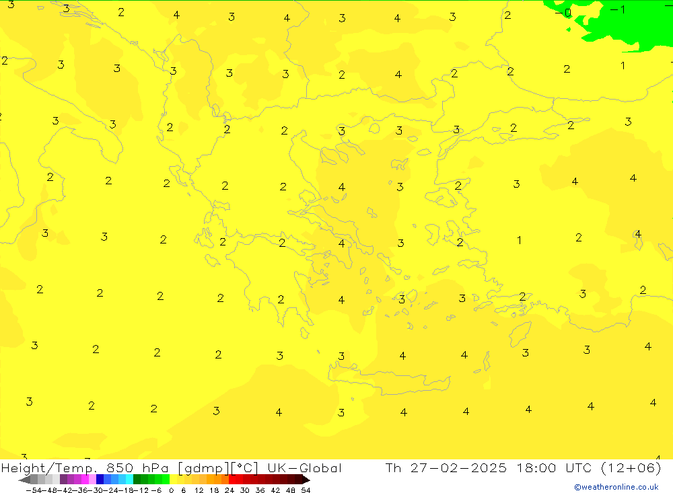Viewport: 673px width, 493px height.
Task: Click the legend label 30 under the red swatches
Action: [245, 490]
